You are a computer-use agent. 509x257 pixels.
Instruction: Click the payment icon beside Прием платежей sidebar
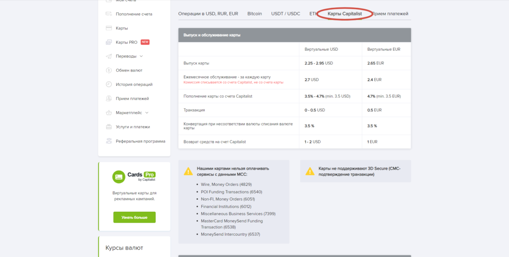point(109,98)
